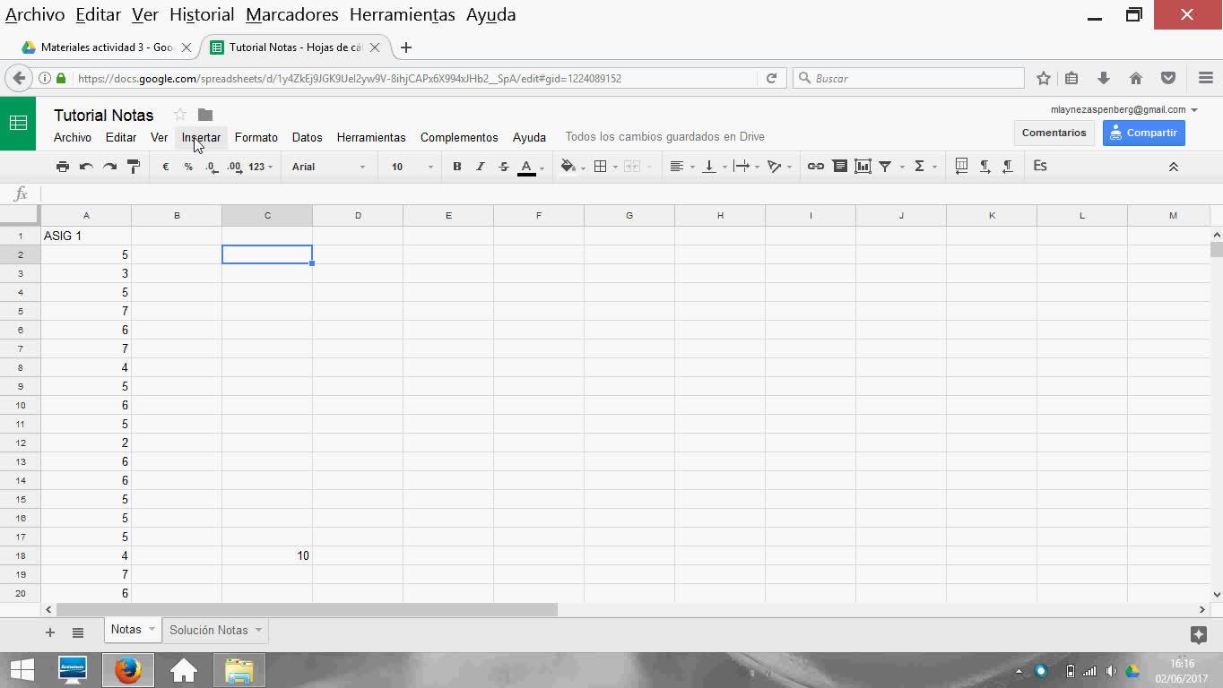Viewport: 1223px width, 688px height.
Task: Open the Formato menu
Action: point(256,137)
